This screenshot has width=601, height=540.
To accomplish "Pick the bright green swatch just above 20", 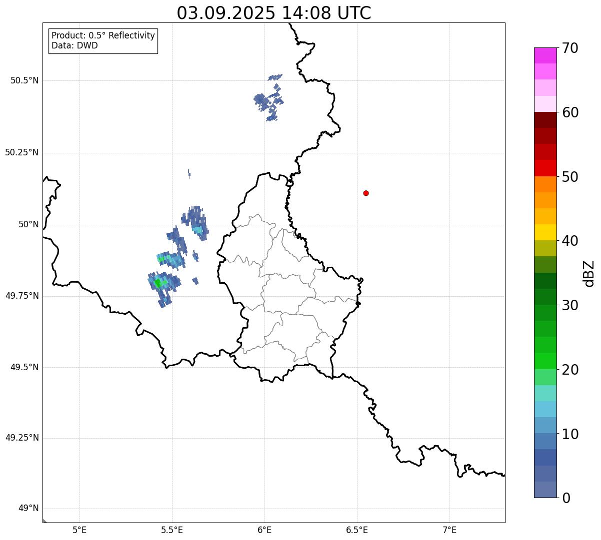I will [x=545, y=361].
